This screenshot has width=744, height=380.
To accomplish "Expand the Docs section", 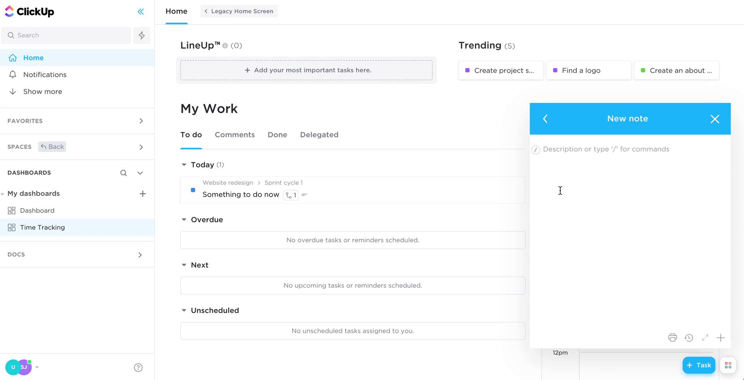I will pyautogui.click(x=140, y=255).
